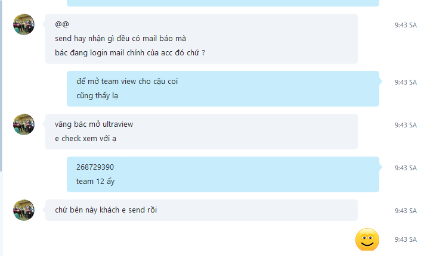Click the message 'send hay nhận gì đều có mail báo mà'

point(120,39)
